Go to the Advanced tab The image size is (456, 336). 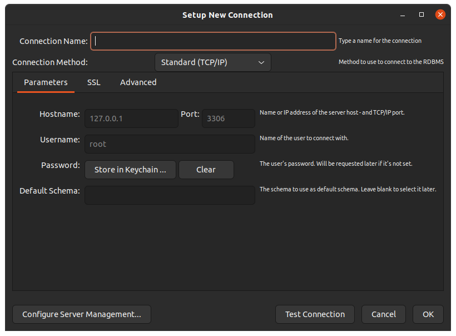(138, 82)
